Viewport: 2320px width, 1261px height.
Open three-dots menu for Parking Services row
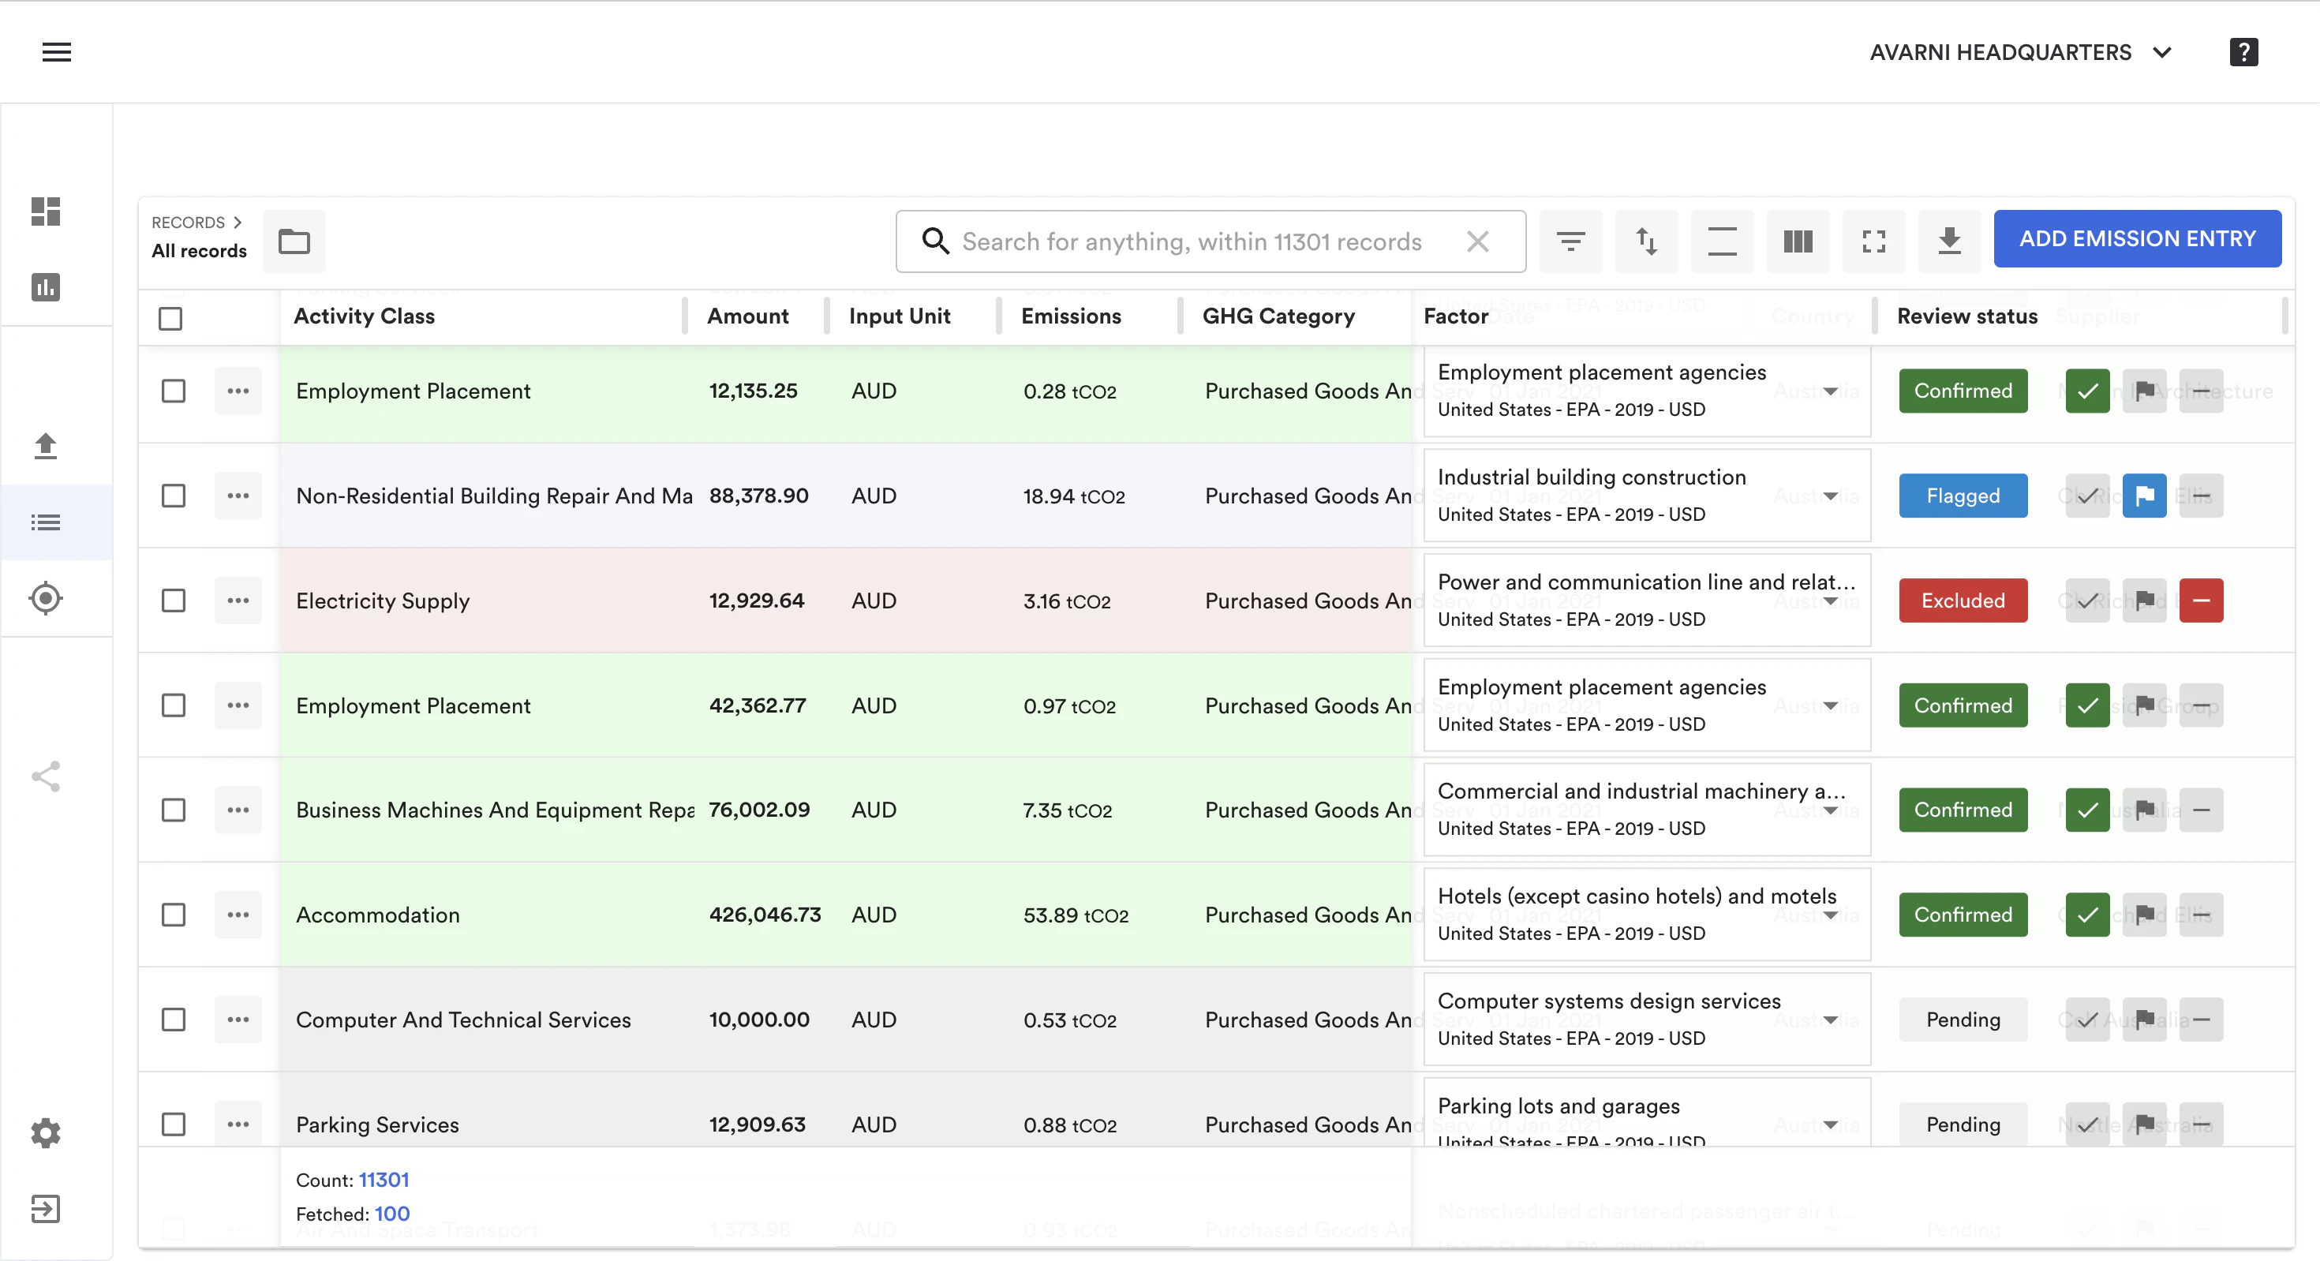[238, 1124]
